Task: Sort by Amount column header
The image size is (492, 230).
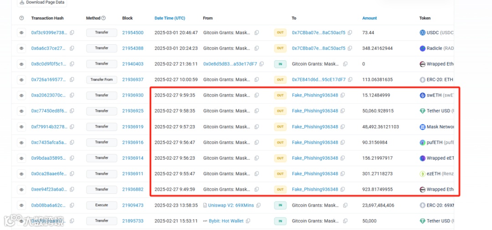Action: point(369,18)
